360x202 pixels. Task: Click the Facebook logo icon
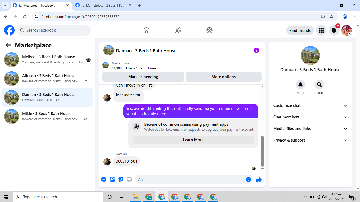(x=9, y=30)
